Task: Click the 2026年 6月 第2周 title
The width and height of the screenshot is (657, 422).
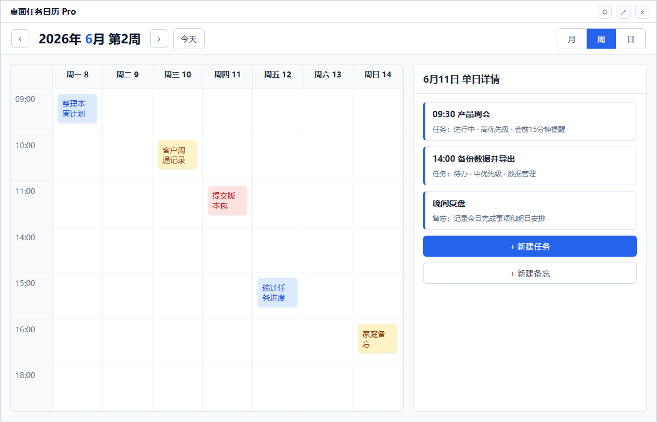Action: (90, 39)
